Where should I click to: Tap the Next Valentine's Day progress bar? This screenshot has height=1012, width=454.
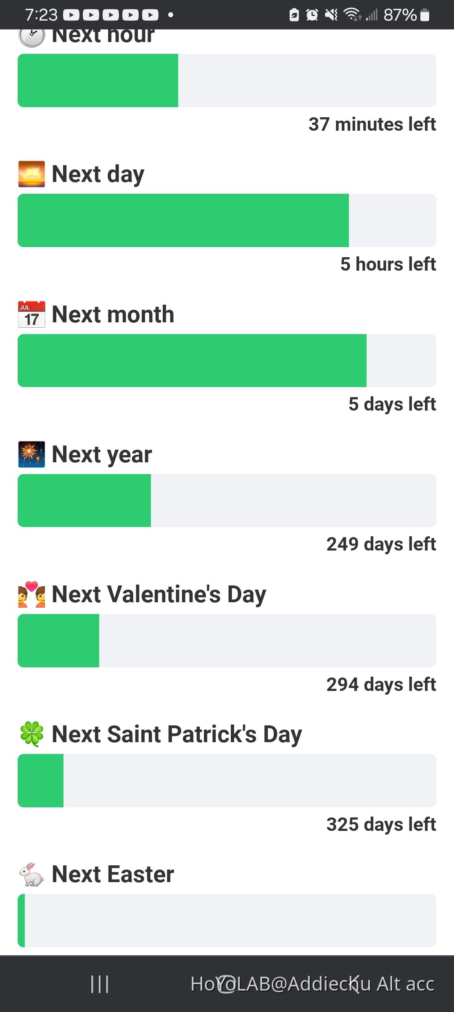[227, 640]
